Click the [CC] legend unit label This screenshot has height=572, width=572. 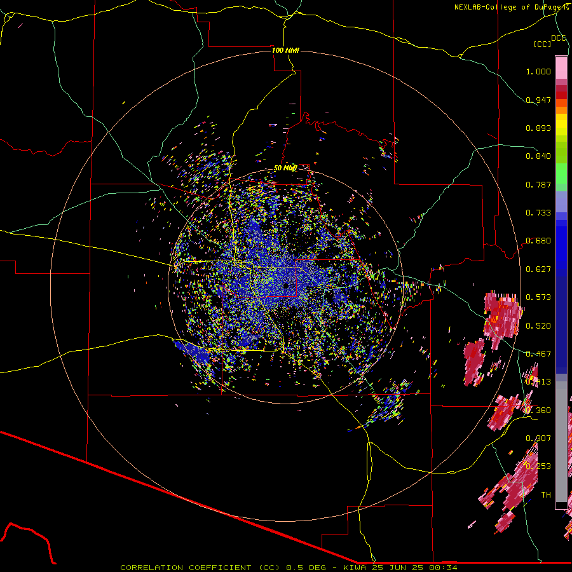click(543, 44)
